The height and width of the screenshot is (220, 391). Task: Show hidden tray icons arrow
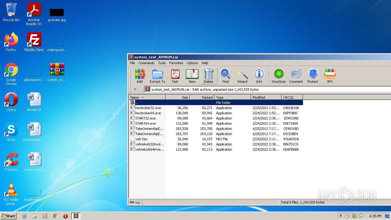tap(341, 216)
